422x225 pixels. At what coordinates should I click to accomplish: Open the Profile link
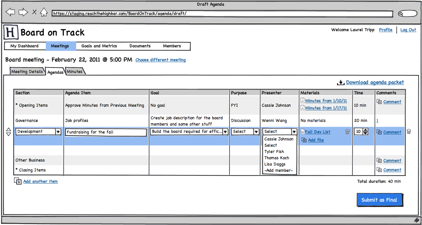[386, 30]
